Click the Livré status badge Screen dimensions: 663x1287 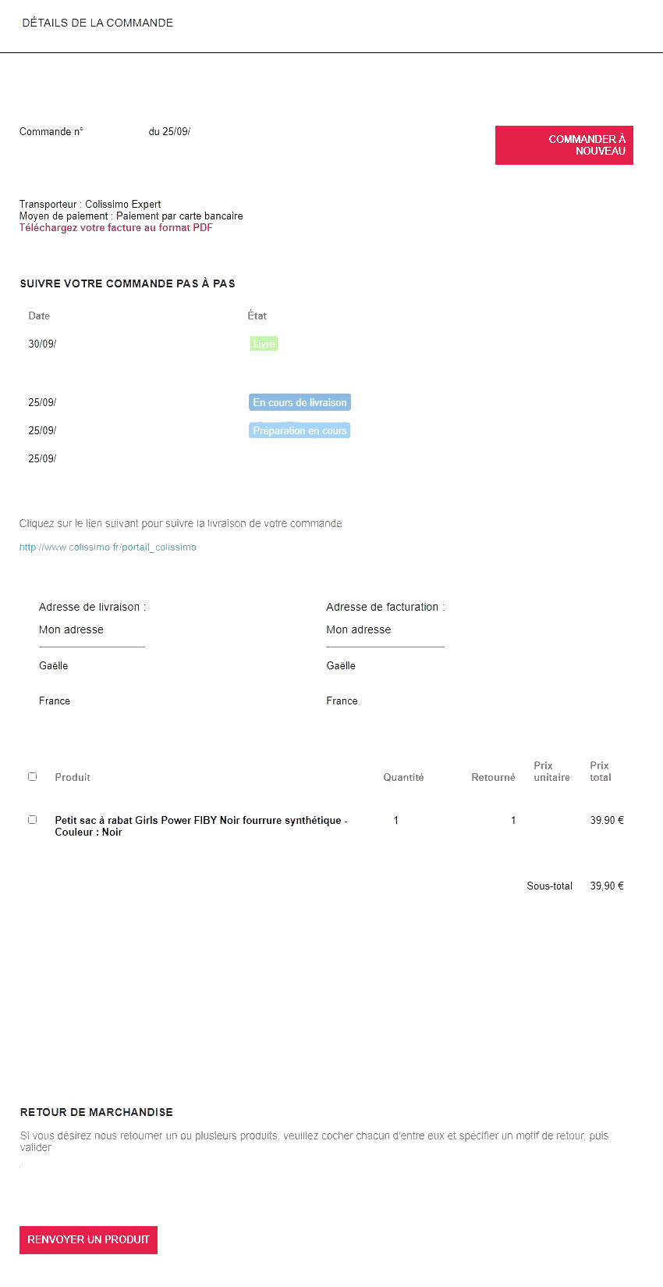tap(264, 344)
